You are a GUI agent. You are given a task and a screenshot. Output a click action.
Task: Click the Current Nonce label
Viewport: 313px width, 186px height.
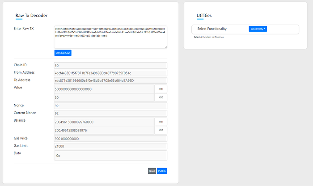coord(25,113)
